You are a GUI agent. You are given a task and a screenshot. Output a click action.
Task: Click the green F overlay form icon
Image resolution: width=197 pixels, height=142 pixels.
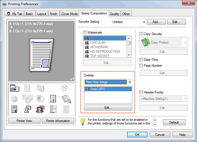53,98
